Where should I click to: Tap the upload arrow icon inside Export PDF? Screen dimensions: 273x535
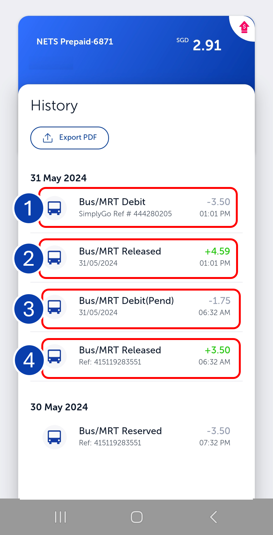(47, 138)
